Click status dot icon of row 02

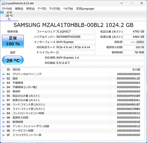click(3, 78)
